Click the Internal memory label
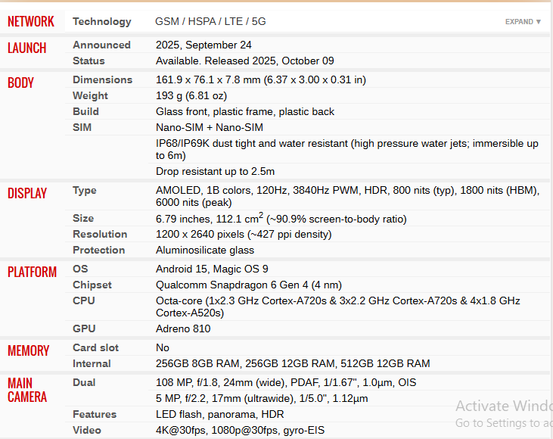 coord(92,363)
